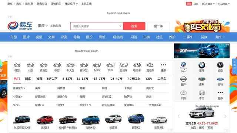Open the 长安 brand logo

(220, 65)
